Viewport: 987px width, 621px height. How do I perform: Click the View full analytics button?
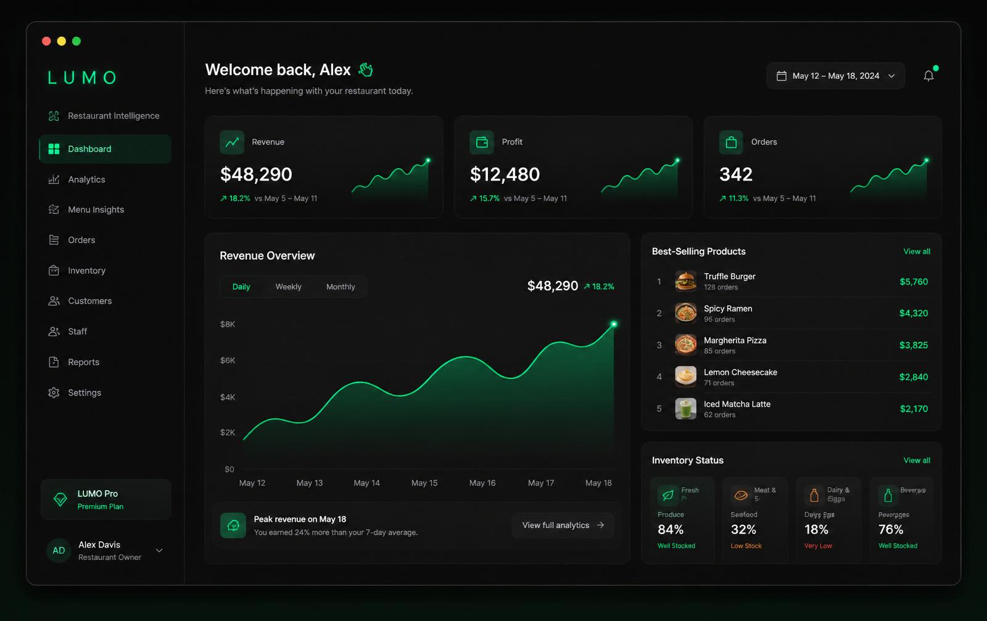[563, 526]
